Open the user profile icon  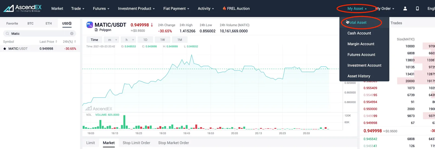pos(405,8)
